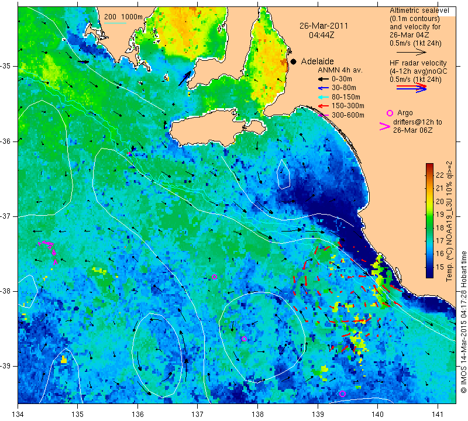The height and width of the screenshot is (421, 468).
Task: Click the dark red top of the temperature colour bar
Action: (x=429, y=166)
